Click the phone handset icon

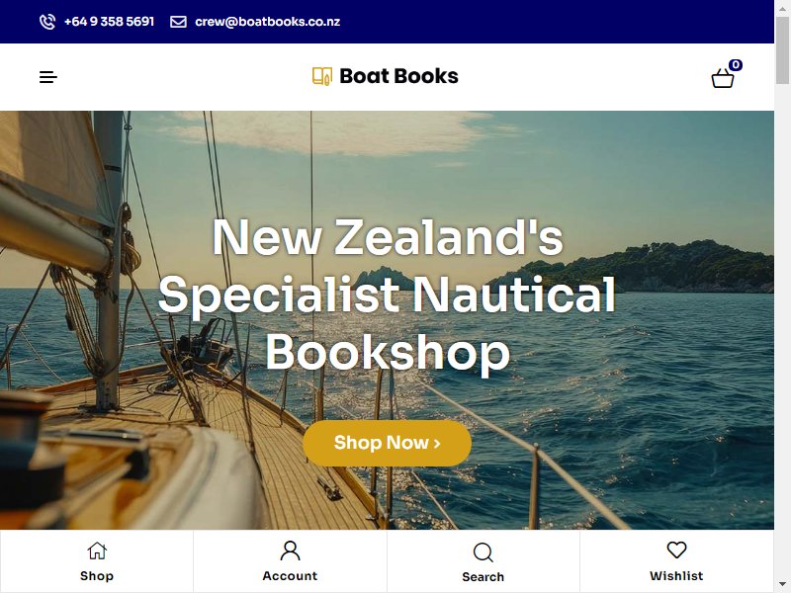[x=47, y=22]
